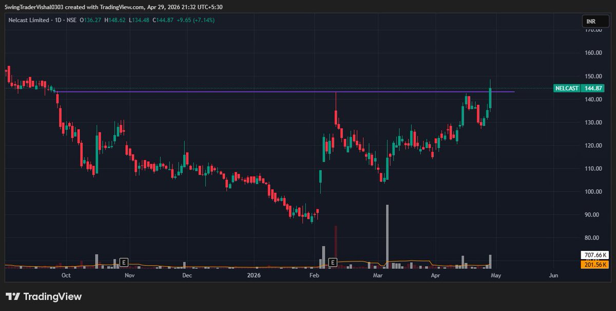Click the C144.87 close value
This screenshot has height=311, width=616.
(x=164, y=20)
